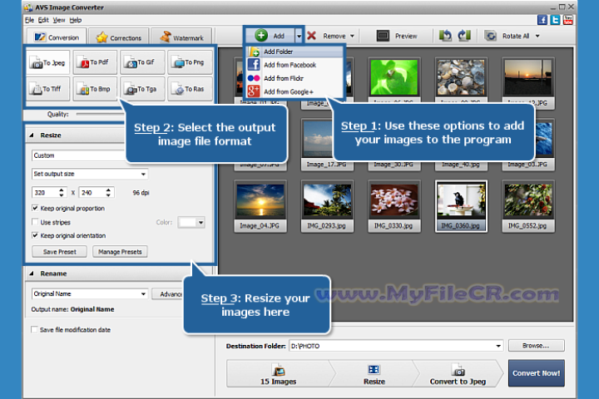Select the IMG_0330.jpg thumbnail

[x=394, y=206]
